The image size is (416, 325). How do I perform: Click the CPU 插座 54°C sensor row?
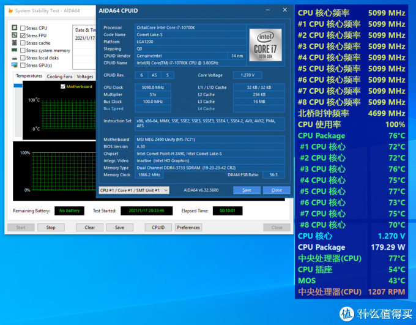[351, 269]
